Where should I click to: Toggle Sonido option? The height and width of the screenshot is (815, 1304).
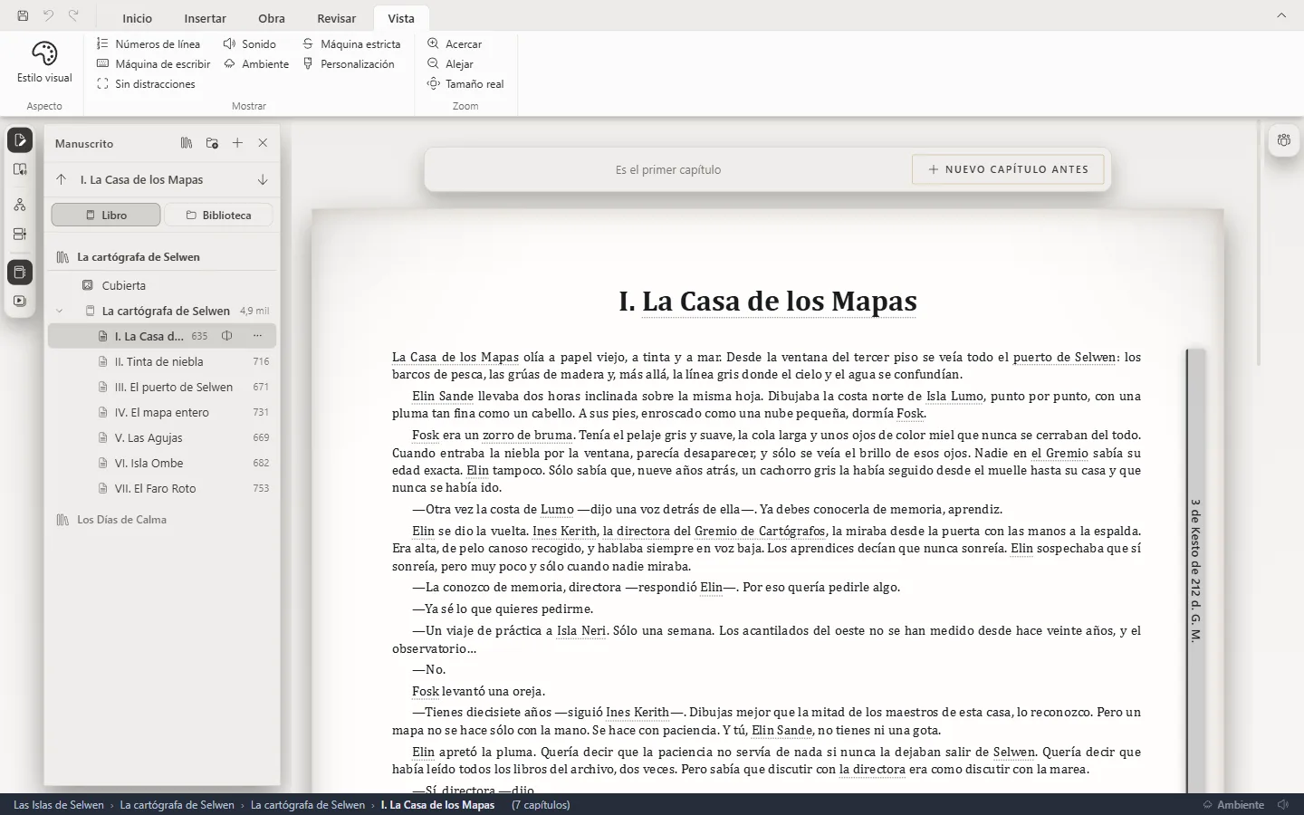(x=250, y=43)
